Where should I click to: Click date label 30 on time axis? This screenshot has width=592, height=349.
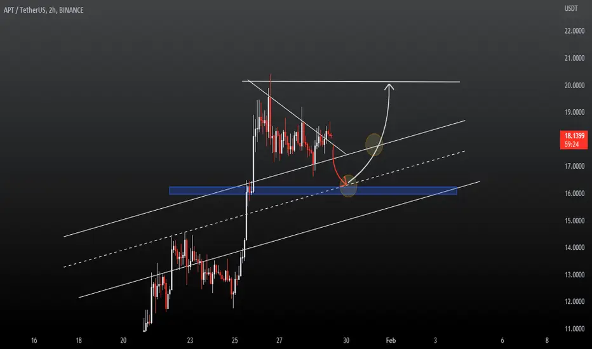346,341
